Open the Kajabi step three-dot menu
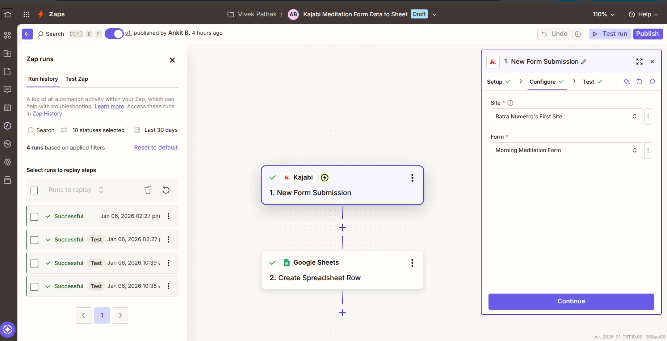667x341 pixels. click(x=412, y=178)
